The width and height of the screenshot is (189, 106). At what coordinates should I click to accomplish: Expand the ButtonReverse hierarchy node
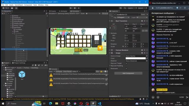pyautogui.click(x=13, y=61)
